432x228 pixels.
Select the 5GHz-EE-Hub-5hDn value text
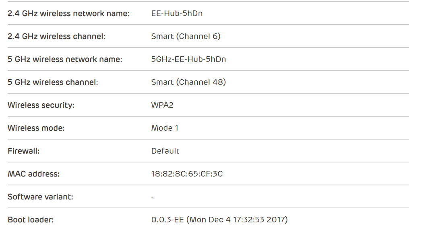tap(188, 59)
